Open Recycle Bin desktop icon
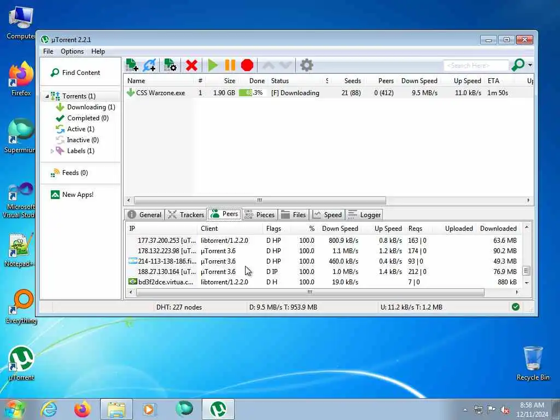Screen dimensions: 560x420 [x=533, y=363]
